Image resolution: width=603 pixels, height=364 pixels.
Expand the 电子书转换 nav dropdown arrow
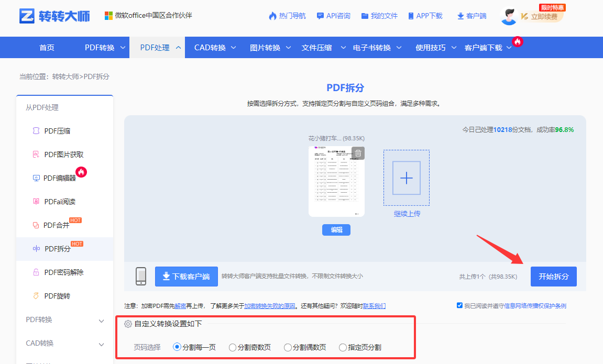[x=399, y=48]
